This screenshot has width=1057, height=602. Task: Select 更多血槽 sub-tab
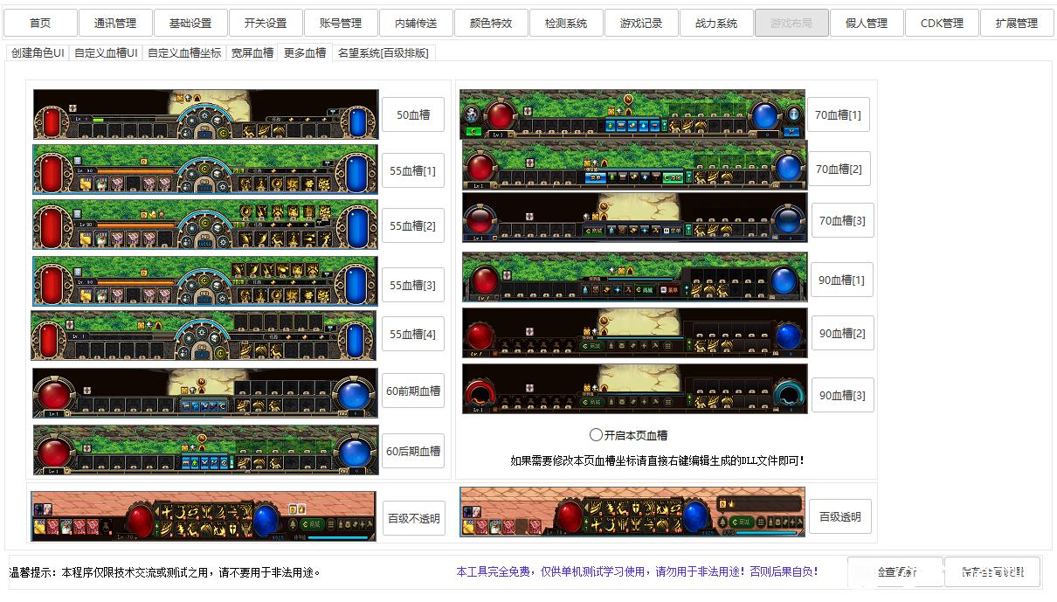click(305, 52)
